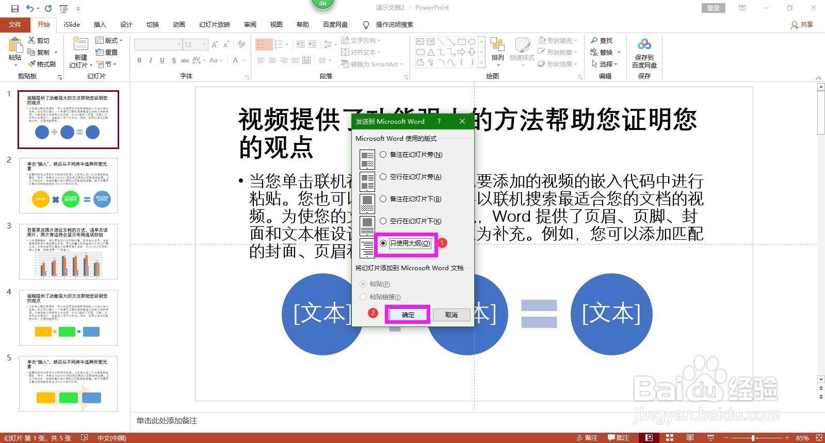Open the Layout (版式) dropdown
This screenshot has height=443, width=825.
tap(109, 40)
